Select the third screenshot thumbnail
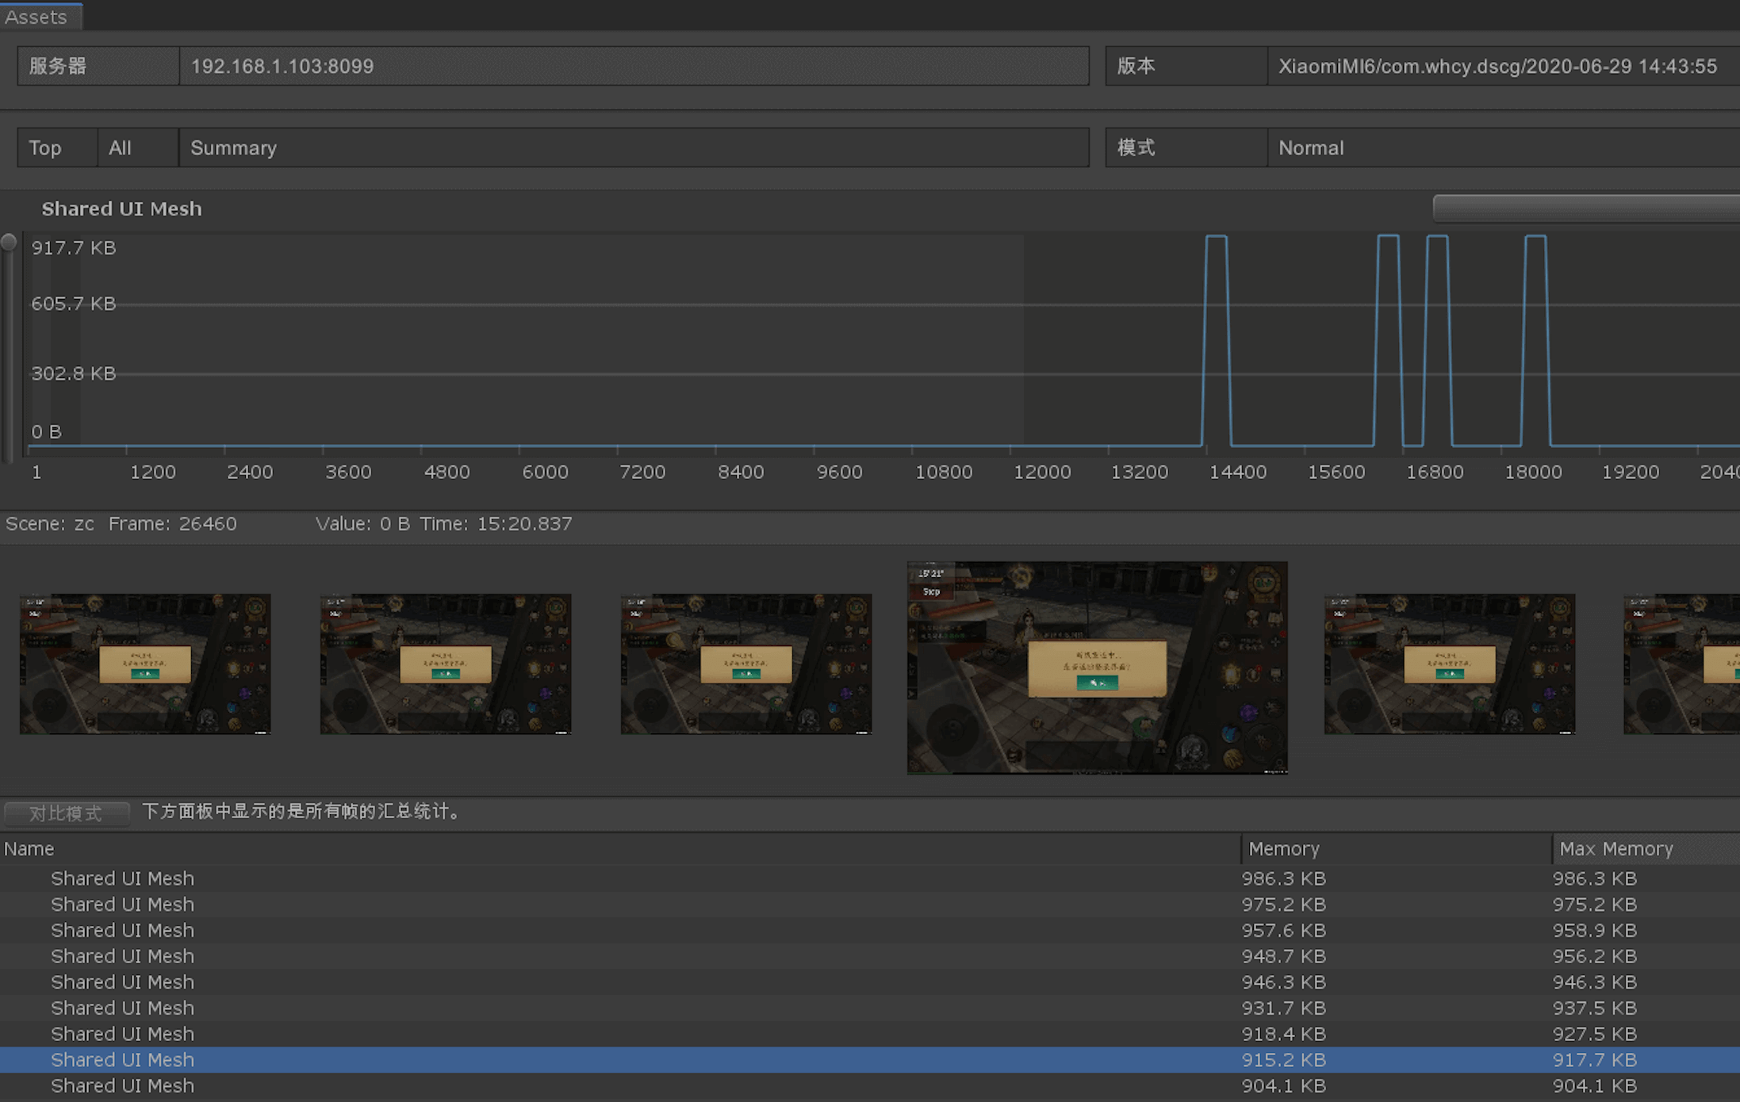 pos(745,664)
